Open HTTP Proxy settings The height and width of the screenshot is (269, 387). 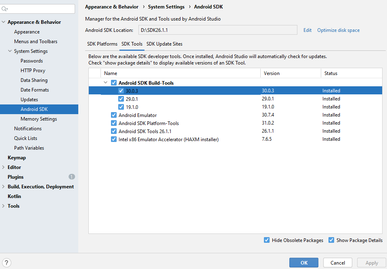click(x=33, y=71)
